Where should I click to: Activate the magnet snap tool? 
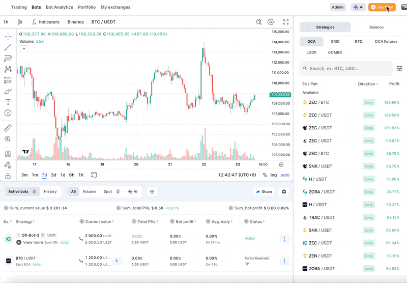coord(8,154)
